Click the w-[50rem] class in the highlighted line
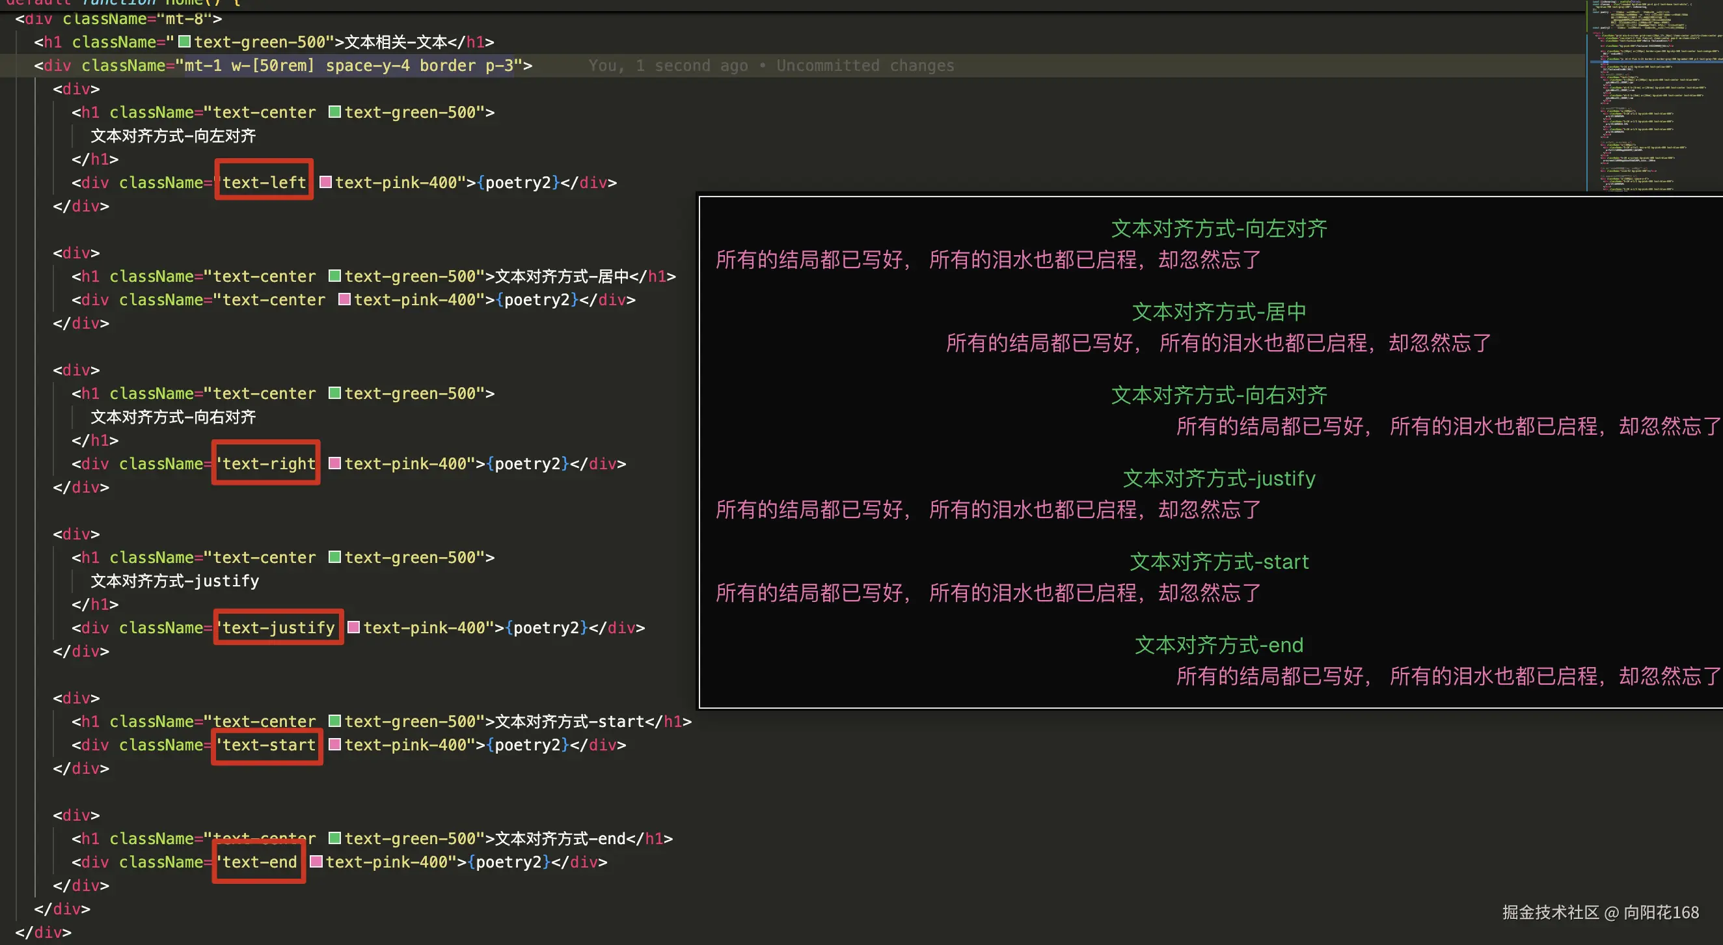The width and height of the screenshot is (1723, 945). [272, 66]
